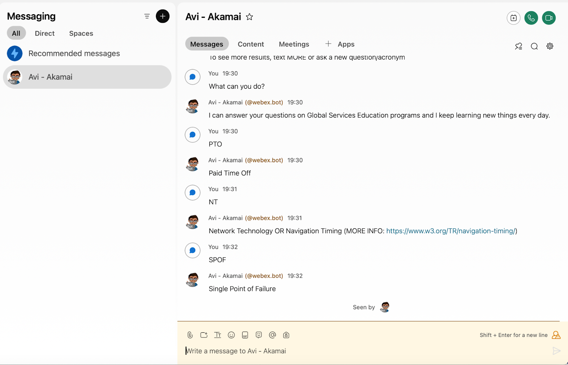
Task: Show text formatting options
Action: [218, 335]
